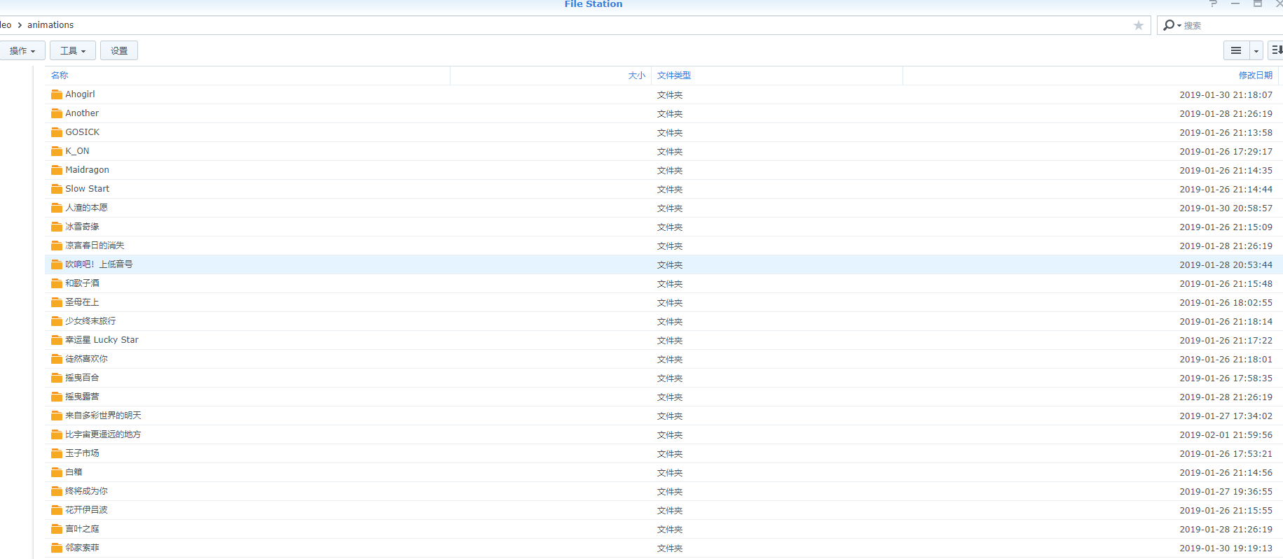This screenshot has height=559, width=1283.
Task: Click folder icon of 玉子市场
Action: click(x=57, y=453)
